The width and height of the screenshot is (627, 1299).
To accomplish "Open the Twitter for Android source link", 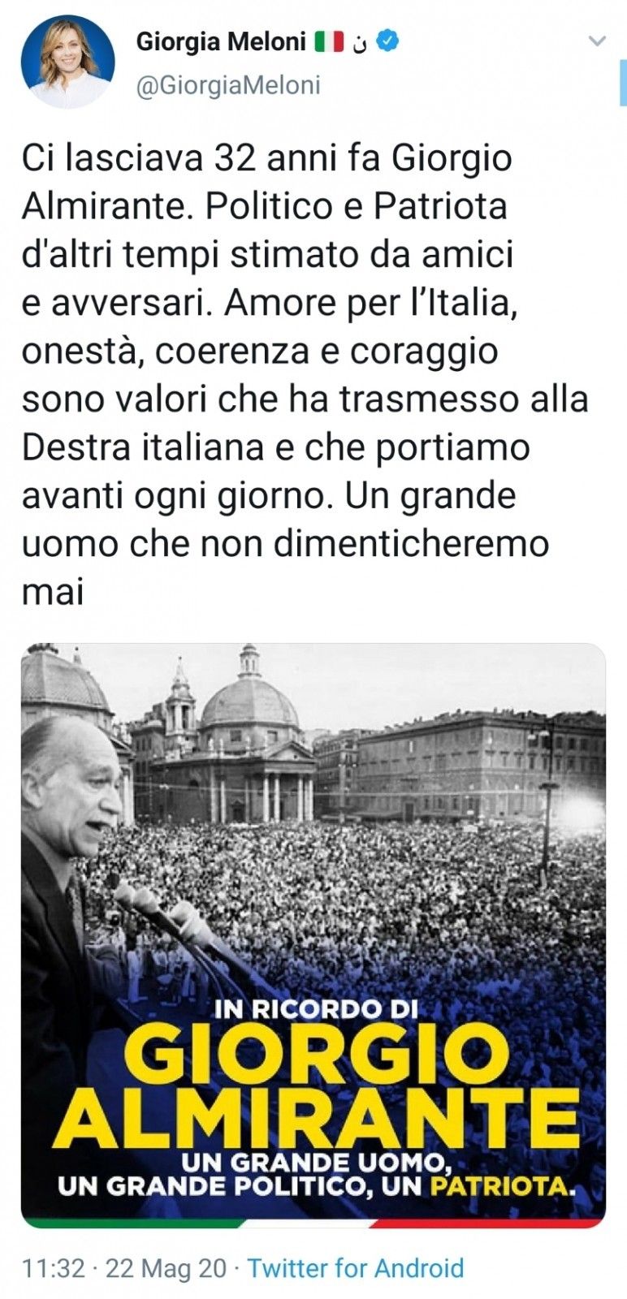I will [x=356, y=1268].
